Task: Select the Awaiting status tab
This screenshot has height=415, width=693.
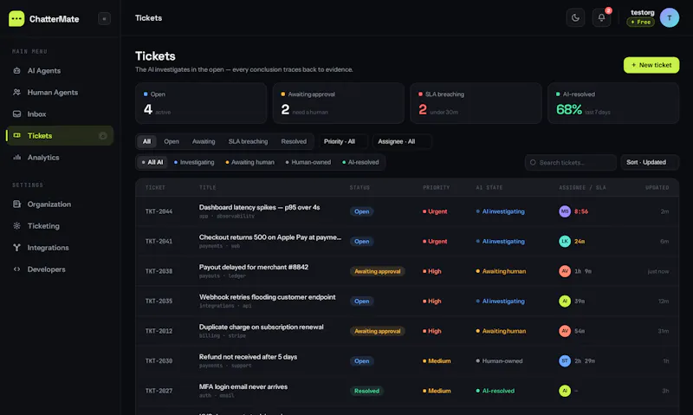Action: [x=204, y=141]
